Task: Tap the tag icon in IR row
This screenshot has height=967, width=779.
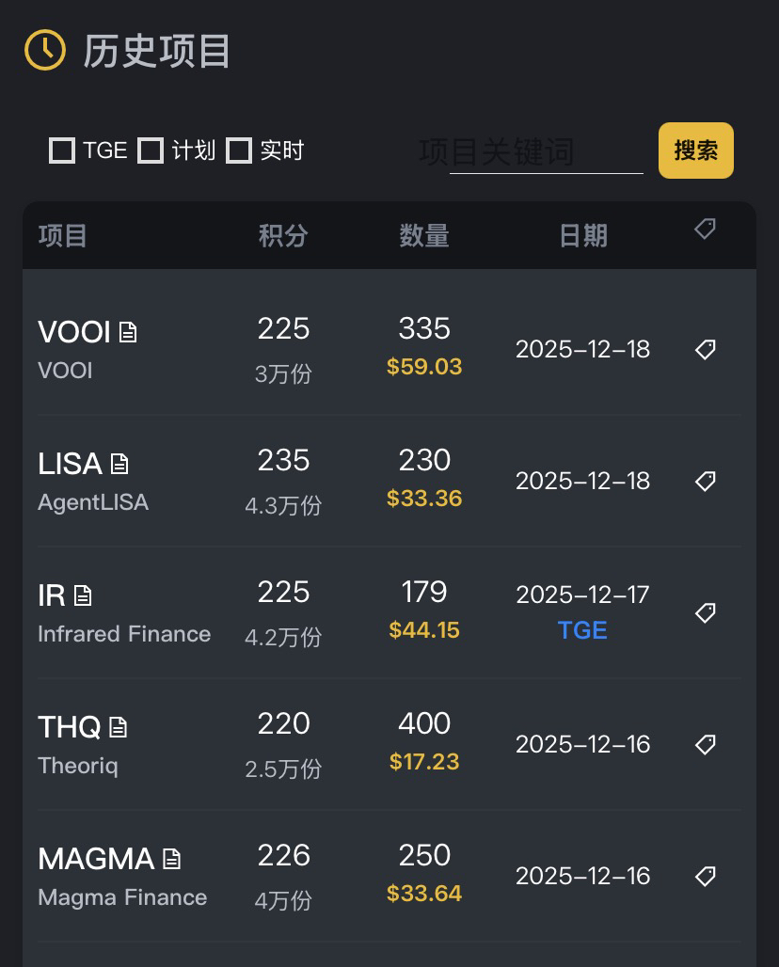Action: [x=706, y=612]
